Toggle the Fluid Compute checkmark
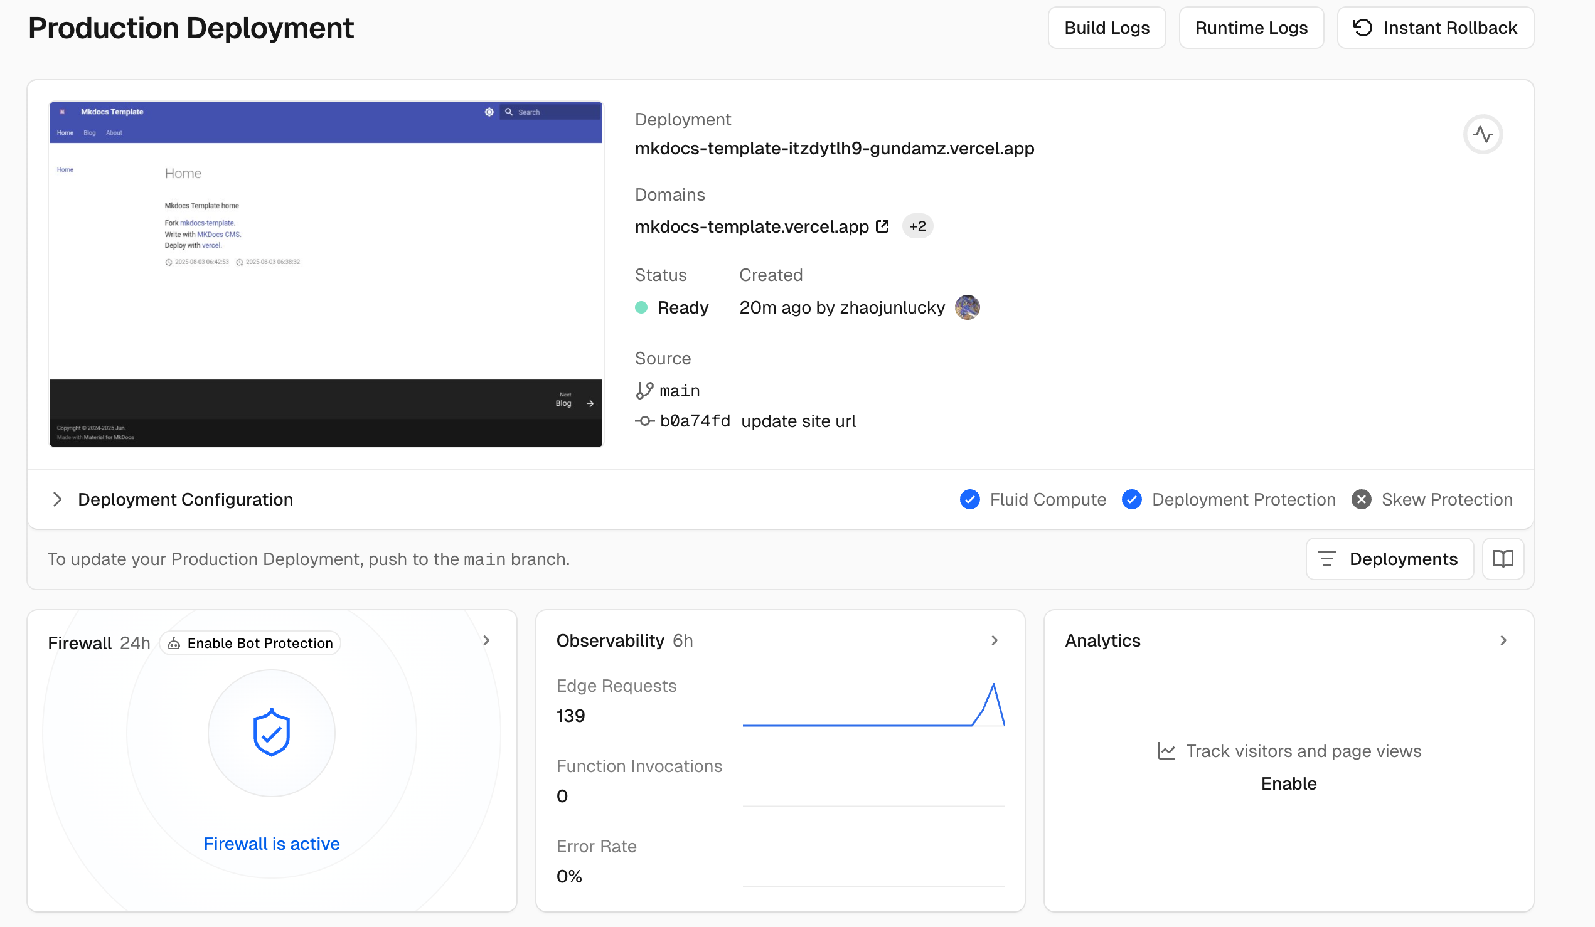Viewport: 1595px width, 927px height. click(x=970, y=499)
